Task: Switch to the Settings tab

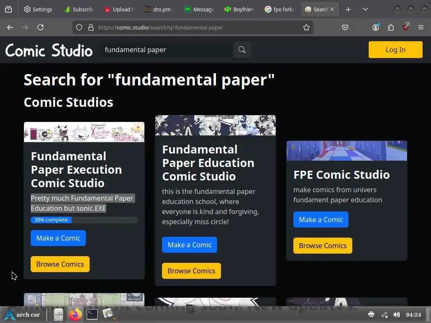Action: (x=38, y=9)
